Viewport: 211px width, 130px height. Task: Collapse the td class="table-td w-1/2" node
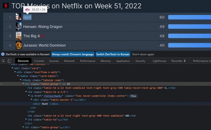coord(26,92)
